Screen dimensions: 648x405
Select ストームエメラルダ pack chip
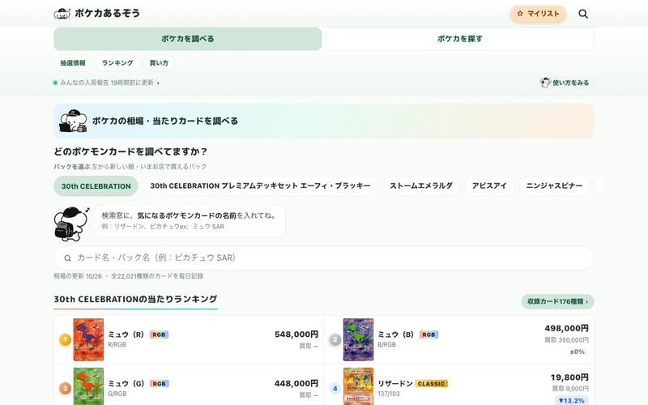421,186
